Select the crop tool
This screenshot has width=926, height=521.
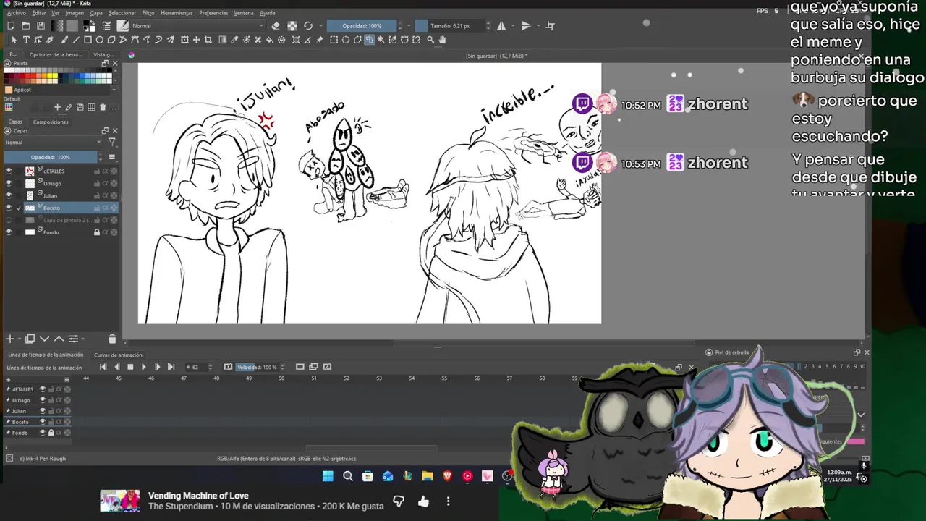pos(208,40)
